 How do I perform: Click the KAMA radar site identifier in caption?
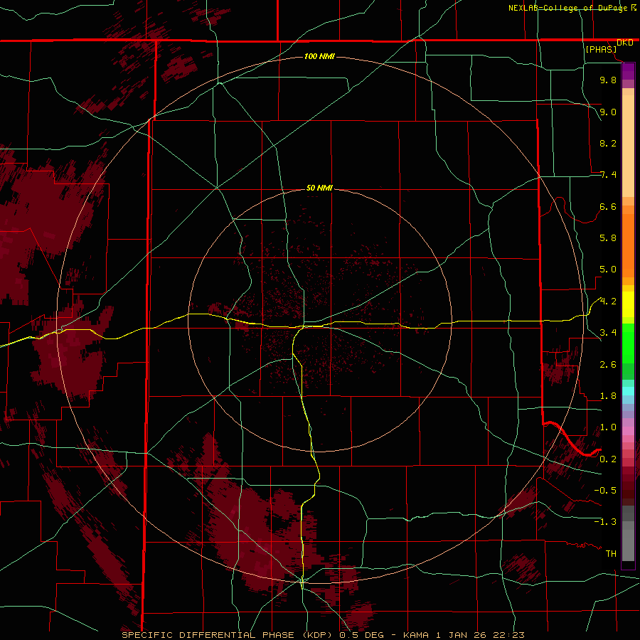click(x=416, y=635)
